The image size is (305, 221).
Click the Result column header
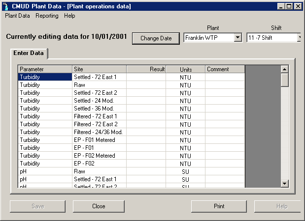point(146,69)
